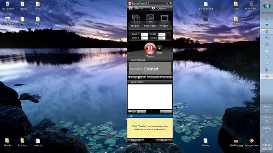273x153 pixels.
Task: Click the Start Y input field
Action: (x=144, y=38)
